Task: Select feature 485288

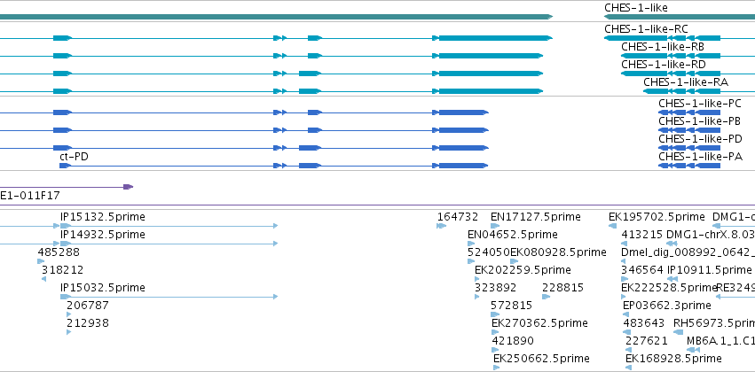Action: point(59,252)
